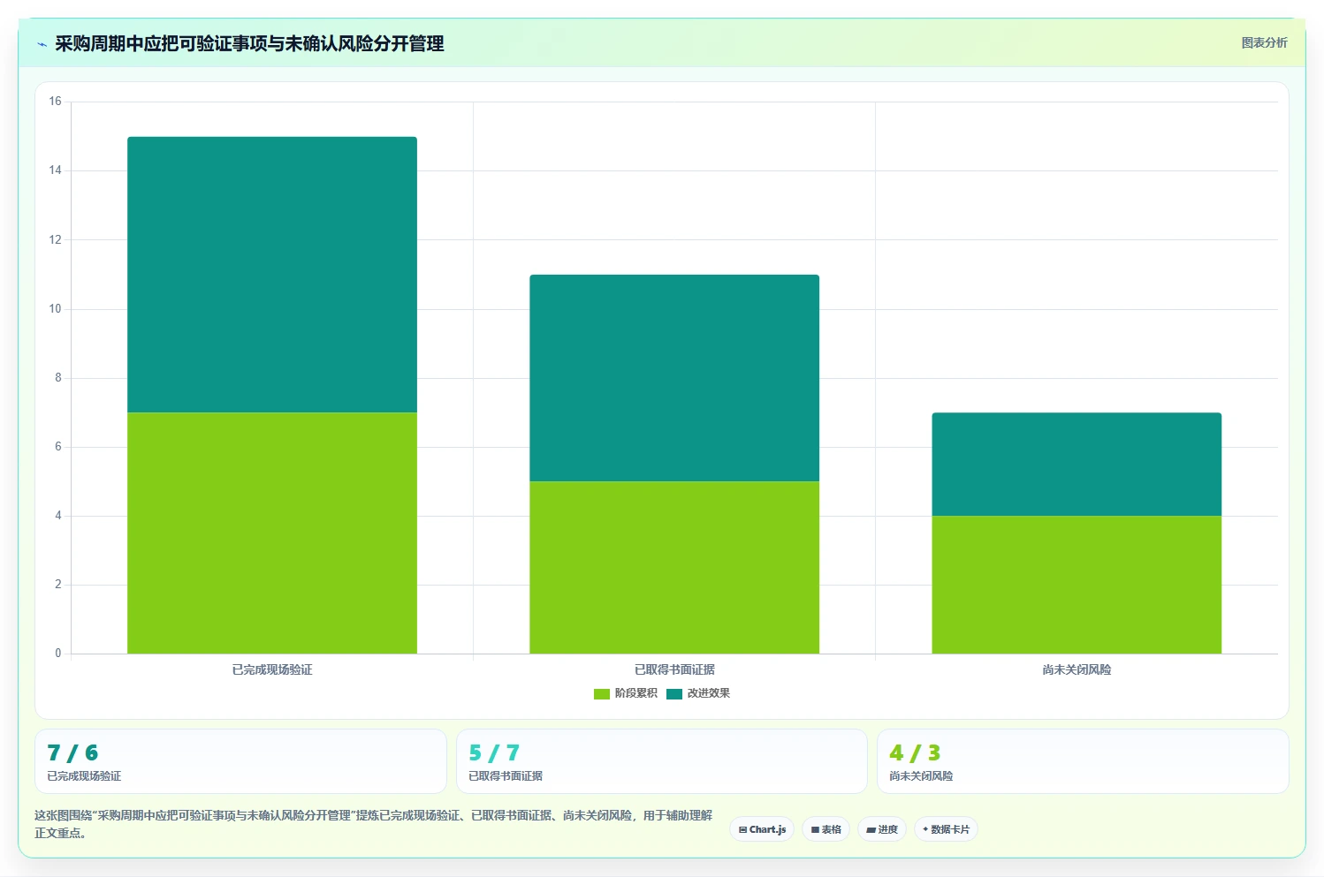This screenshot has height=877, width=1324.
Task: Click the y-axis value 0
Action: coord(58,654)
